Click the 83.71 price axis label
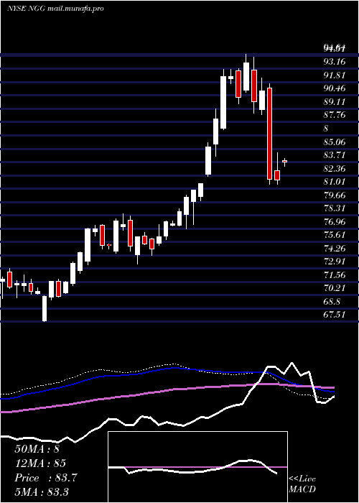This screenshot has width=359, height=503. (335, 155)
